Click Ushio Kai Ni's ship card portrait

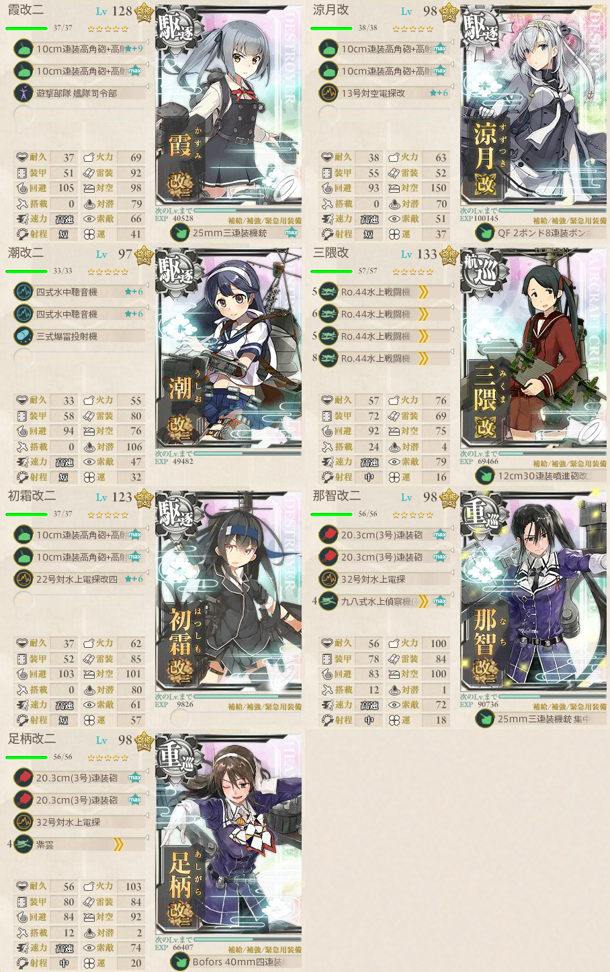228,348
